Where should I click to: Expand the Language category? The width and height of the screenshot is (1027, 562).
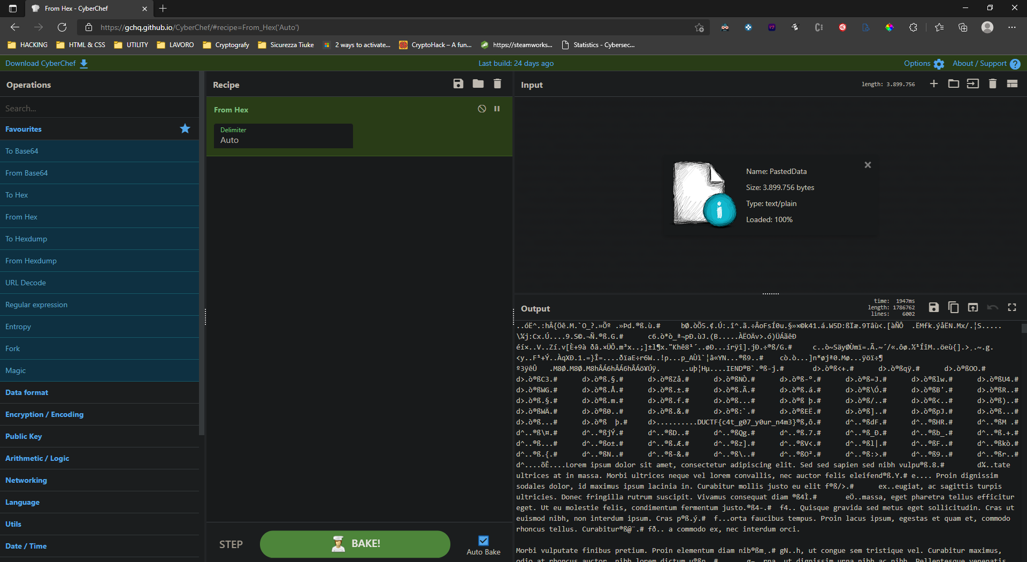tap(99, 502)
